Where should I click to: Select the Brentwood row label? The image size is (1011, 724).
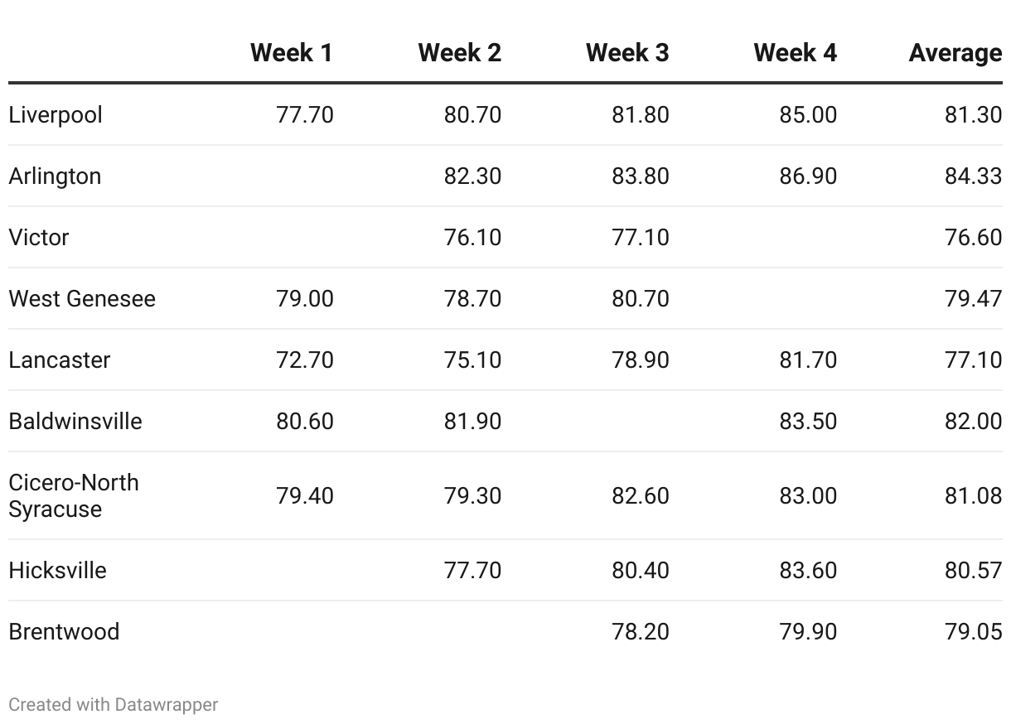64,631
